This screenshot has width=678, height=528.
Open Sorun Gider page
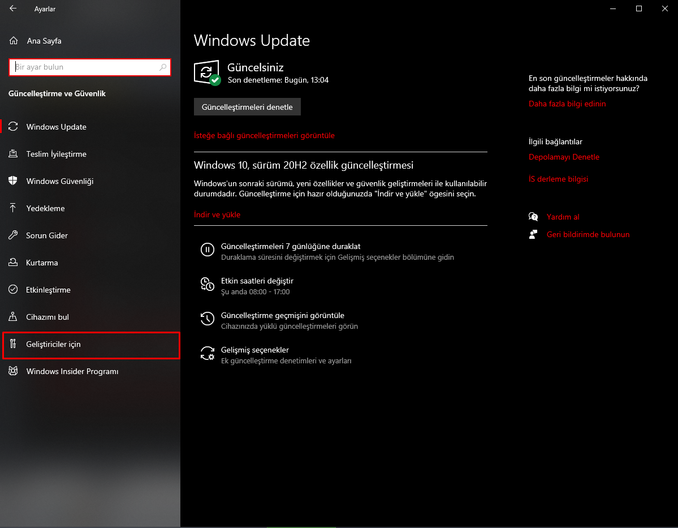90,235
